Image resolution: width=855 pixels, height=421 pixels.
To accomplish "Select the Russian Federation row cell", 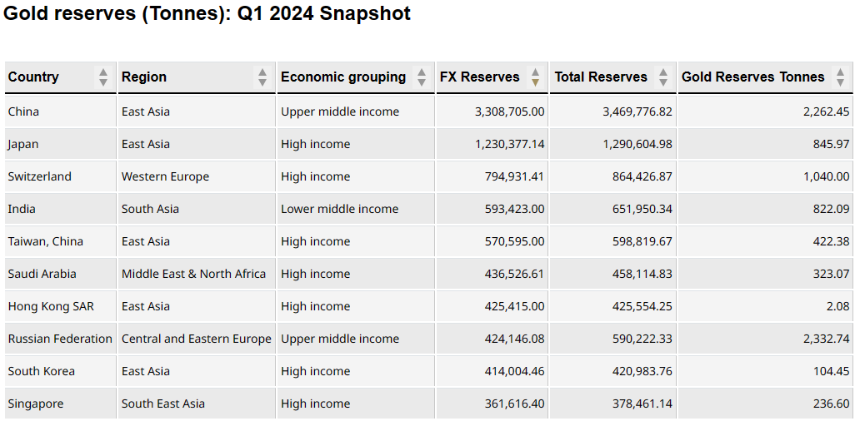I will tap(60, 339).
